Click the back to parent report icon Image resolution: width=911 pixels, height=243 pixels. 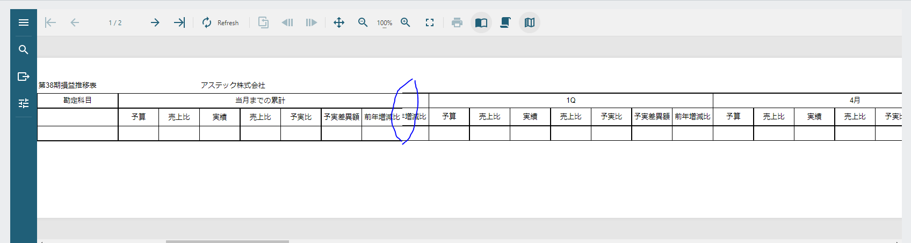coord(263,22)
